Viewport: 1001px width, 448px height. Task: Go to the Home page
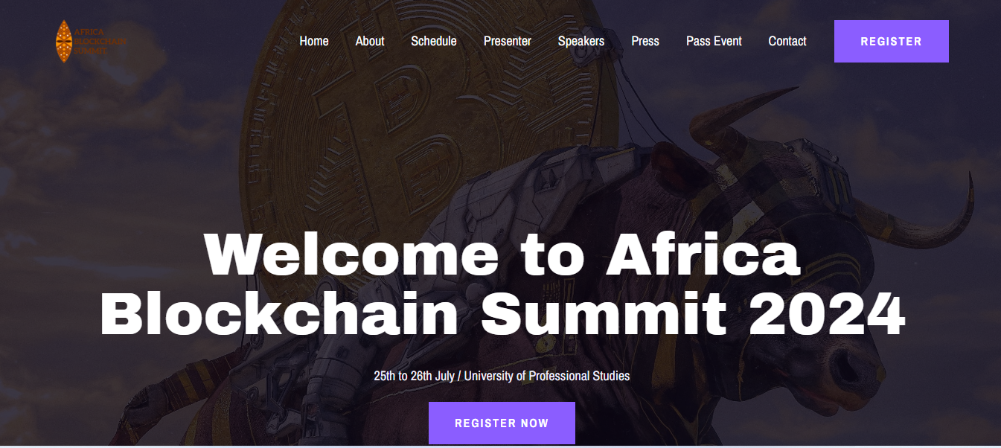(314, 41)
